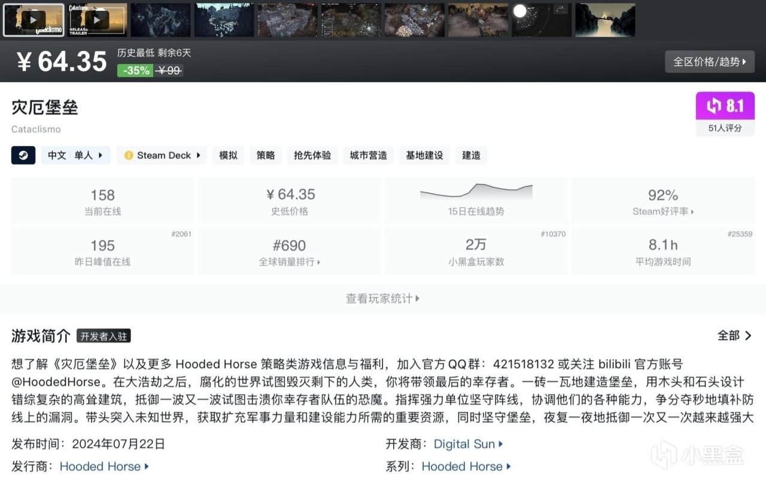The image size is (766, 482).
Task: Open the white moon screenshot thumbnail
Action: (x=542, y=20)
